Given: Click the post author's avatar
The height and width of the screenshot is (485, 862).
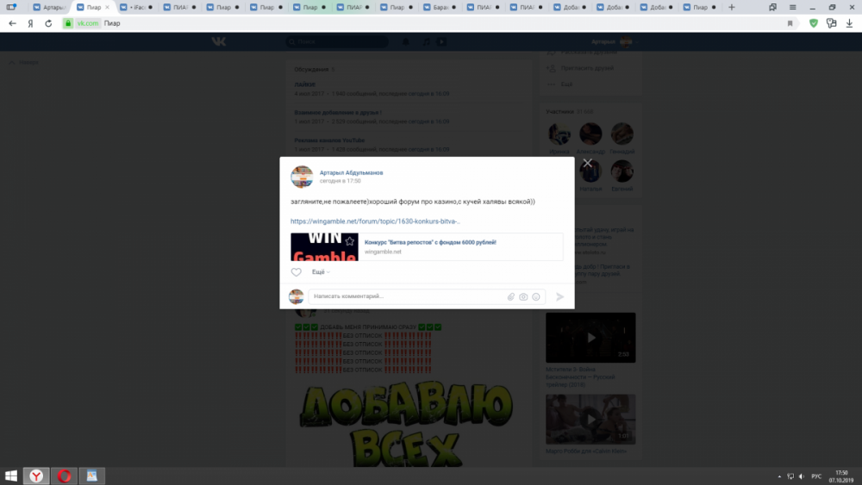Looking at the screenshot, I should [x=302, y=177].
